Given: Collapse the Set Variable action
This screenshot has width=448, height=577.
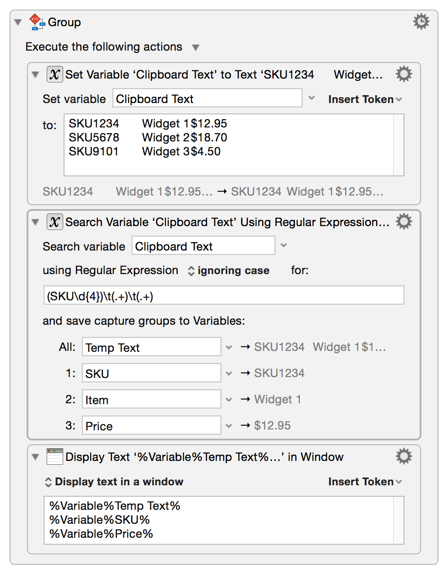Looking at the screenshot, I should pos(35,75).
